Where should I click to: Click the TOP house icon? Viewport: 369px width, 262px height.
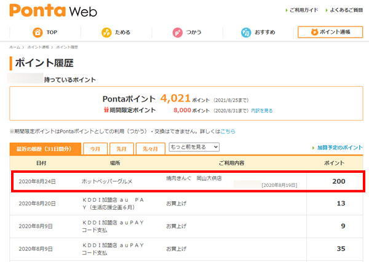(38, 32)
